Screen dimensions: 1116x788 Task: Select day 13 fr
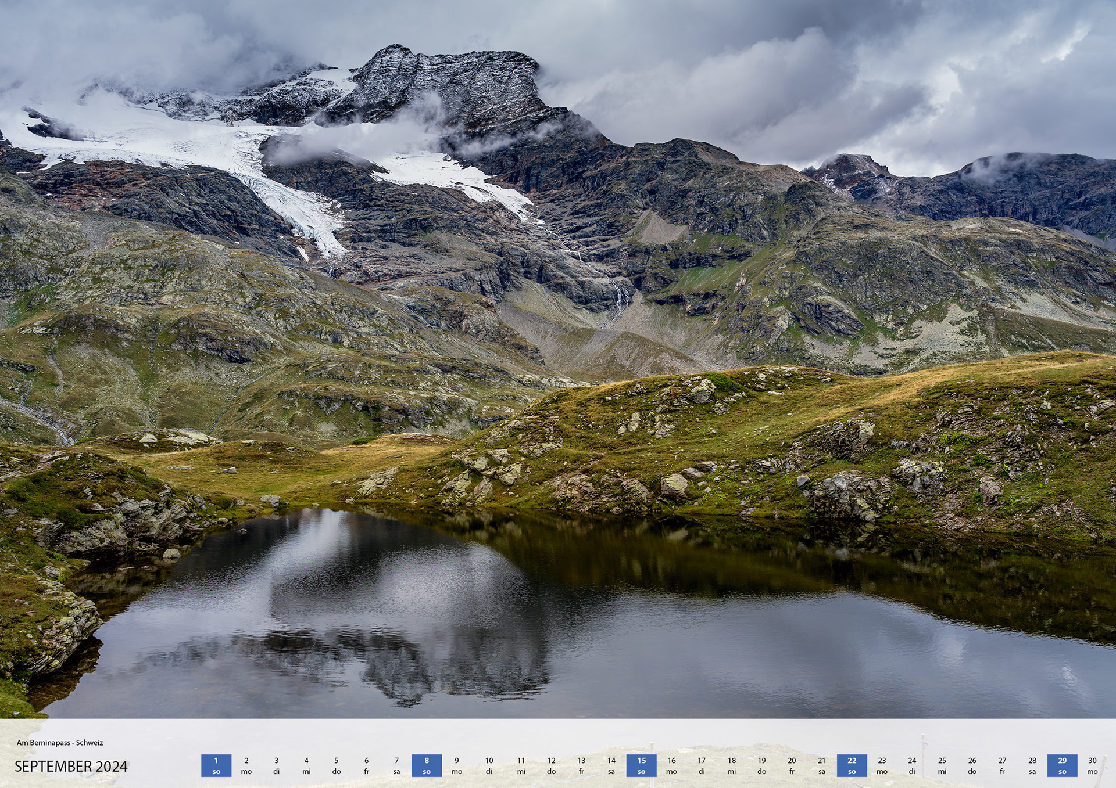point(581,765)
